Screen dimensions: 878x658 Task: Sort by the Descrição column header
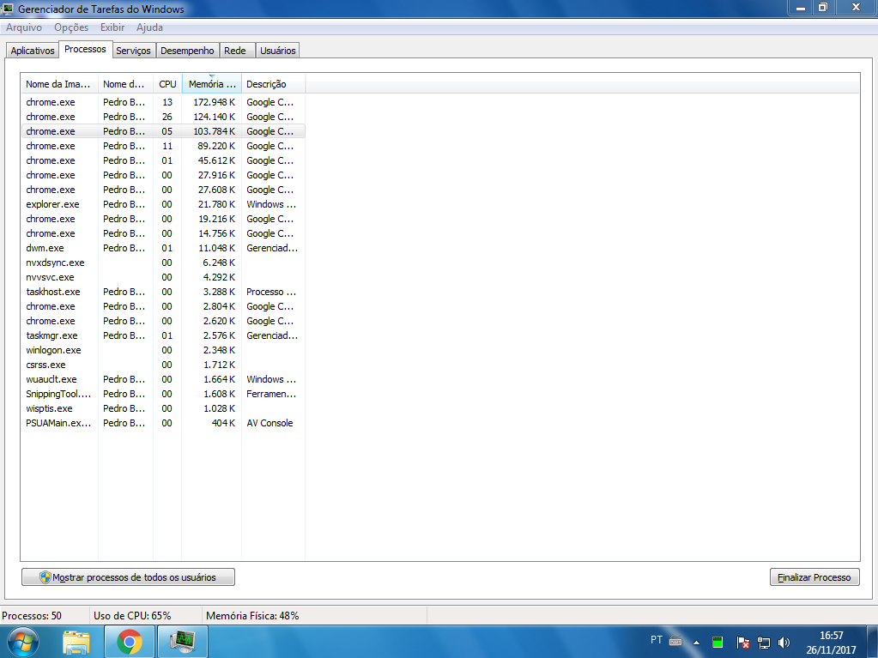[x=273, y=84]
